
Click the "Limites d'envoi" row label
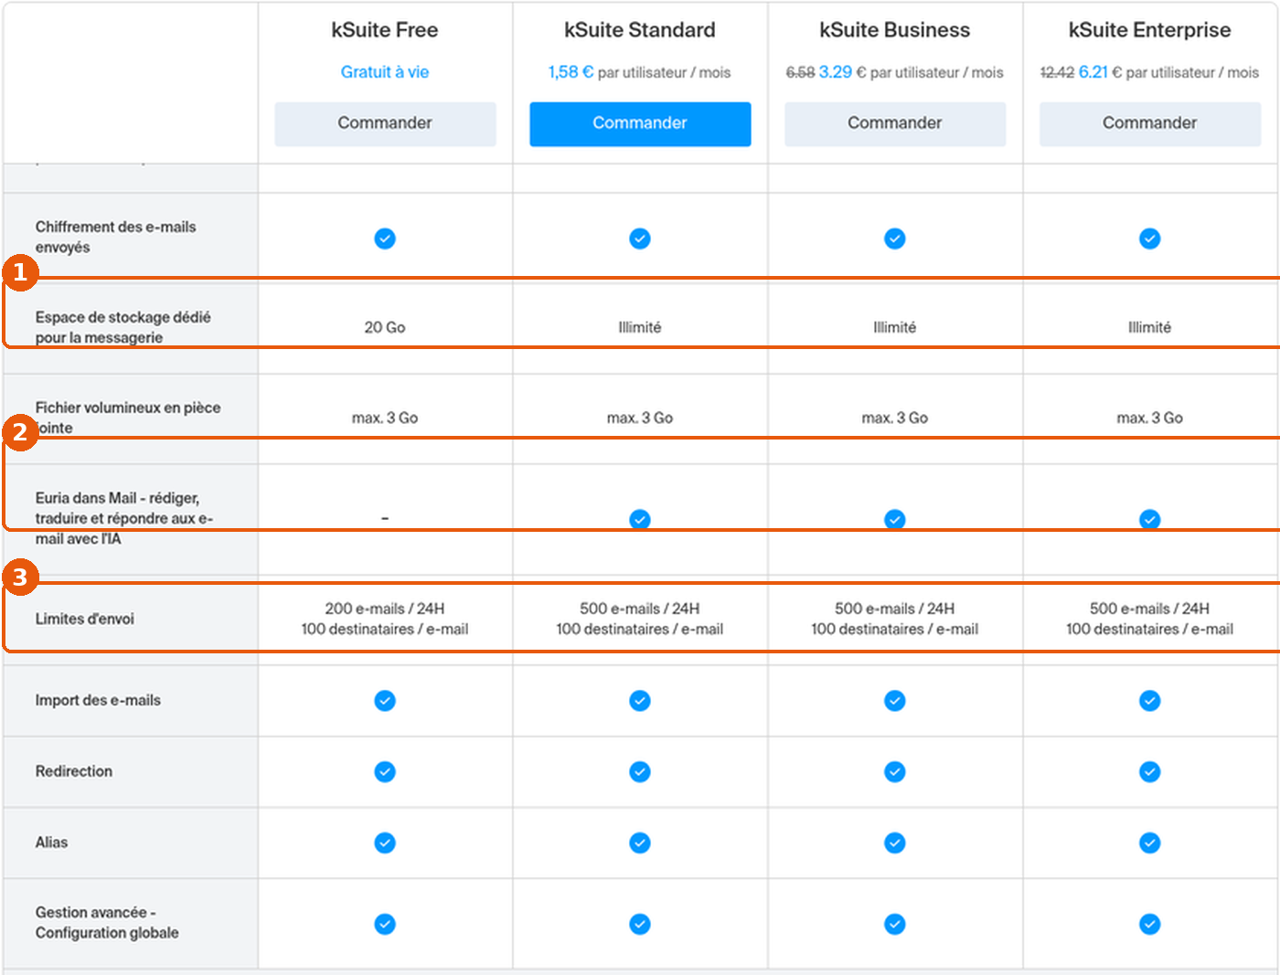(x=85, y=619)
